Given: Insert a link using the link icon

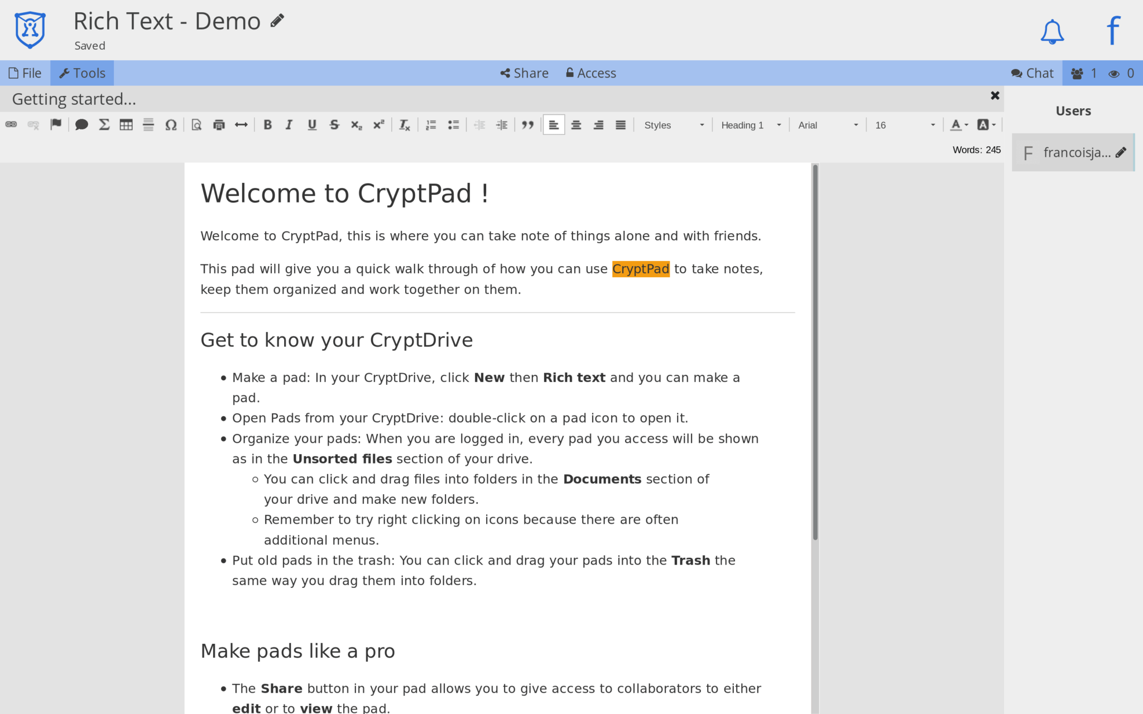Looking at the screenshot, I should point(11,124).
